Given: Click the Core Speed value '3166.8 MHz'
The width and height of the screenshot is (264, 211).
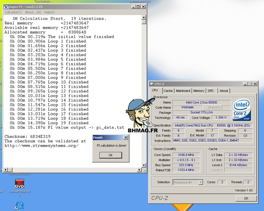Looking at the screenshot, I should tap(186, 155).
